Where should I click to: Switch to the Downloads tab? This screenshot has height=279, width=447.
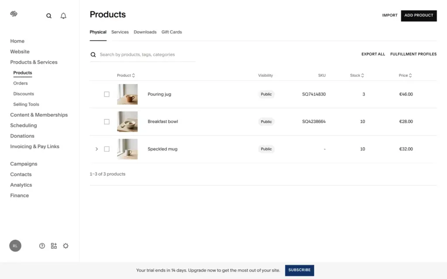145,32
